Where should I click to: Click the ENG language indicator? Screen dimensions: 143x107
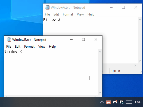(x=138, y=102)
